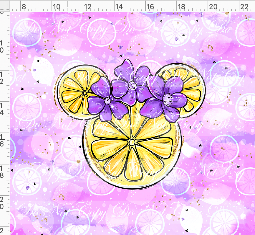Click the top center purple flower
This screenshot has height=235, width=255.
(x=132, y=82)
